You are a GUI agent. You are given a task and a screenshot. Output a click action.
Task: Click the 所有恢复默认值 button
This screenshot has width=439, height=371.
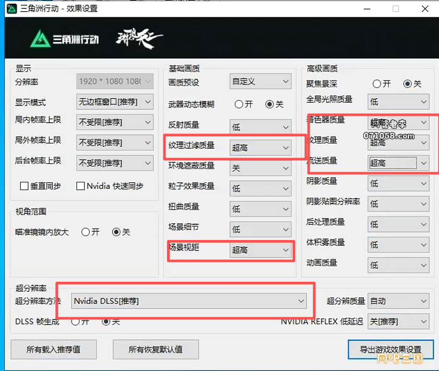pos(155,349)
